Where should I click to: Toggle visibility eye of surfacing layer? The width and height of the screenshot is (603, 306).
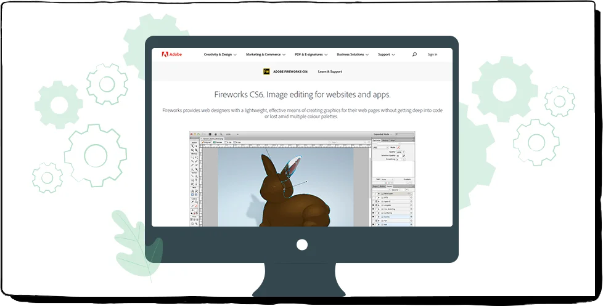coord(373,213)
